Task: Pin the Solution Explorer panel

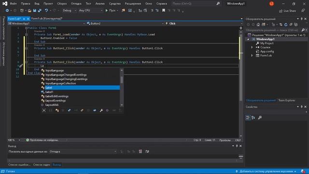Action: point(301,19)
